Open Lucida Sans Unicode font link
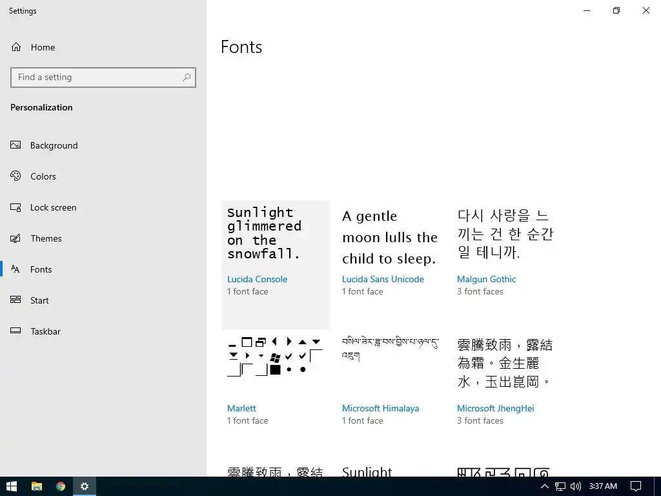661x496 pixels. [383, 279]
